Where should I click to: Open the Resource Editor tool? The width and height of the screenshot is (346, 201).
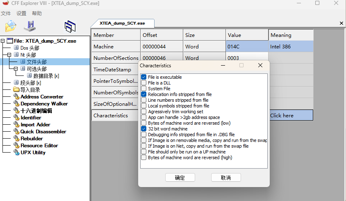coord(39,146)
